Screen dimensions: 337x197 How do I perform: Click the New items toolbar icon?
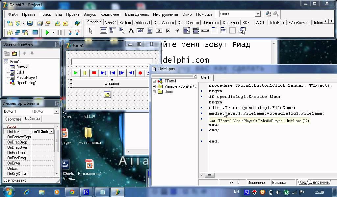(10, 23)
